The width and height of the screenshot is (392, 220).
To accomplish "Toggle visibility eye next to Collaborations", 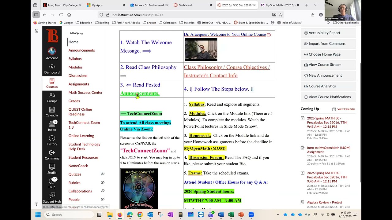I will point(103,191).
